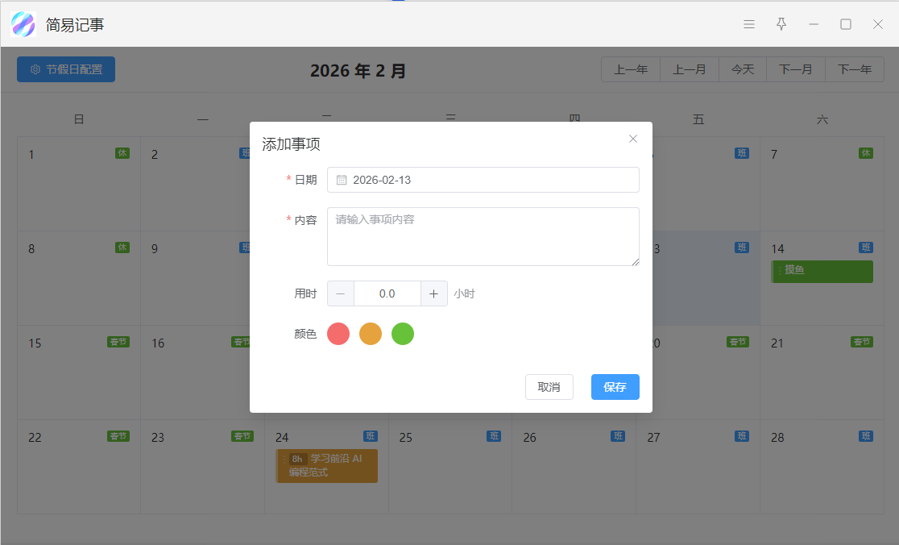899x545 pixels.
Task: Increase hours with the plus button
Action: [433, 293]
